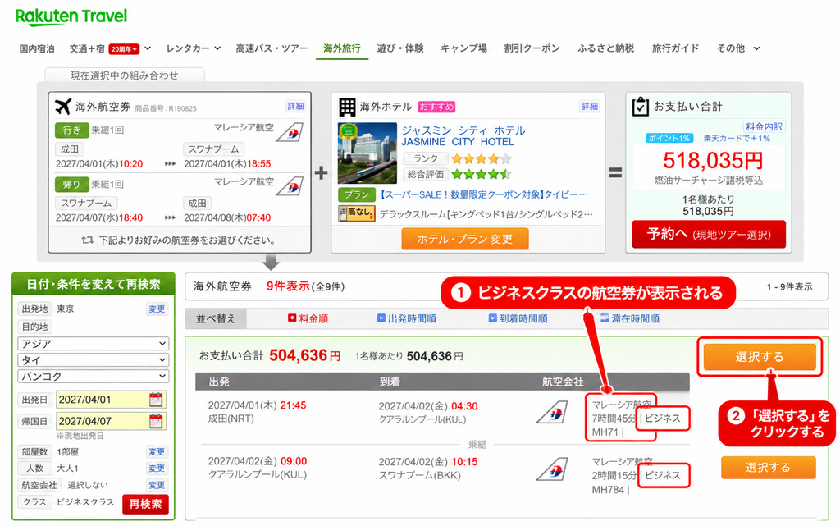Screen dimensions: 840x526
Task: Click 変更 next to 出発地 東京
Action: [x=157, y=309]
